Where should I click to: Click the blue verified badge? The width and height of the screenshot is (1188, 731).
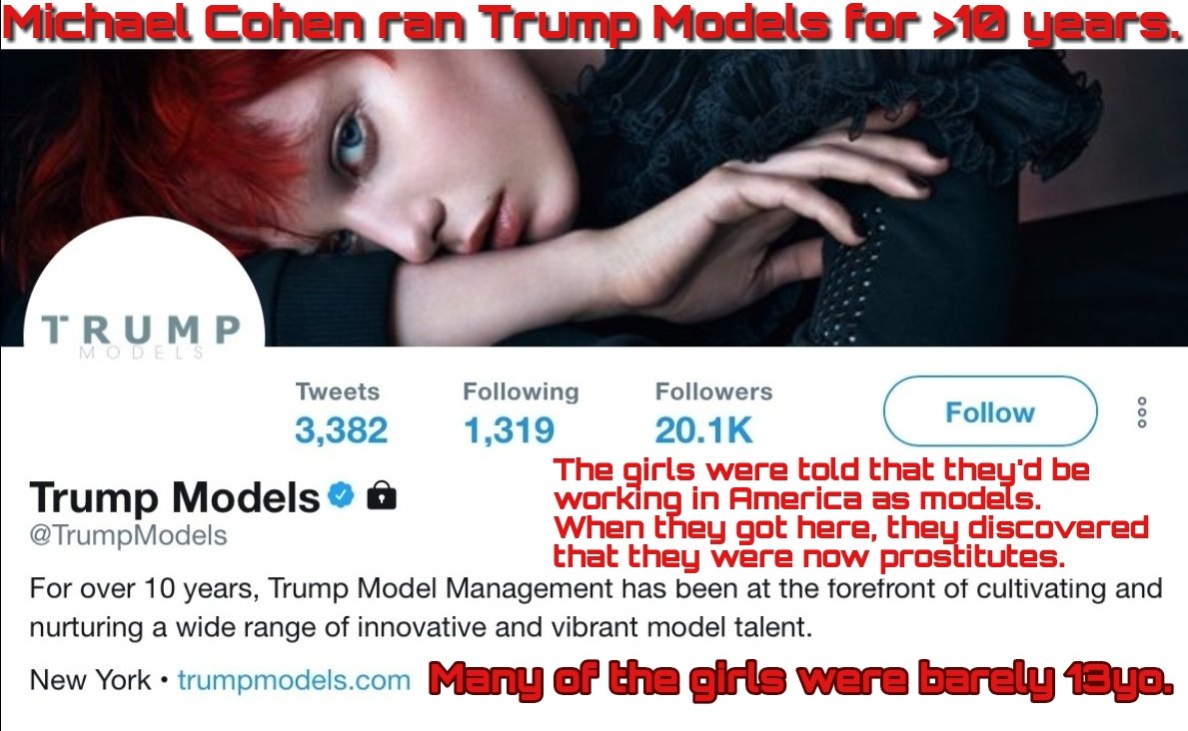[341, 495]
